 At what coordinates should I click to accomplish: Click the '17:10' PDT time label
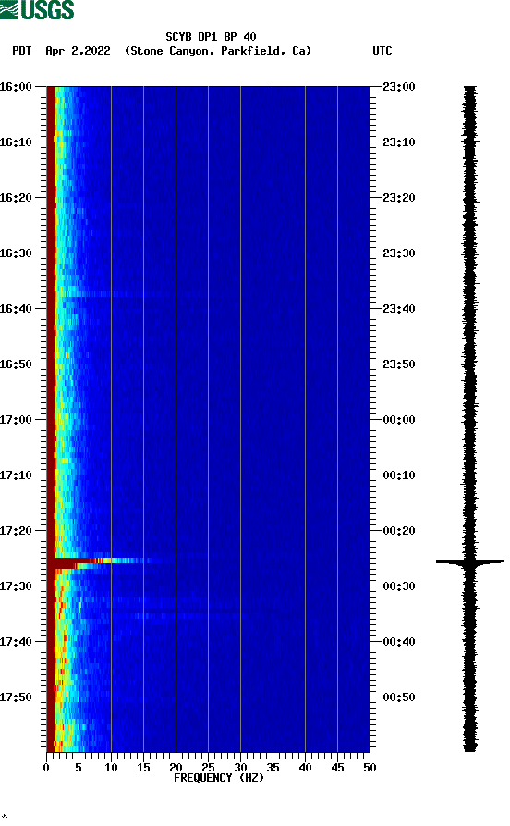(x=16, y=475)
